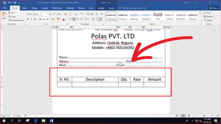Toggle center alignment

click(x=74, y=19)
